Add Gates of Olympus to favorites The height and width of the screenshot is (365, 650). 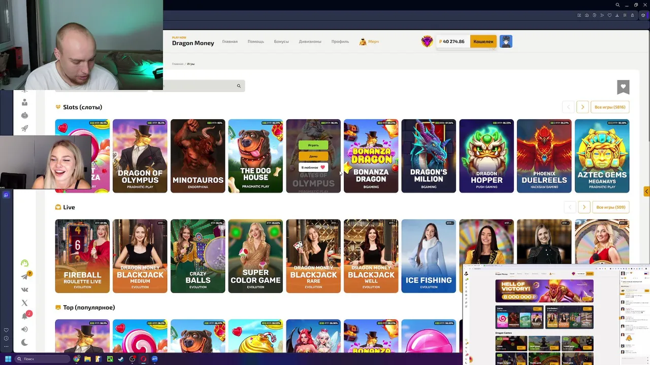coord(313,167)
